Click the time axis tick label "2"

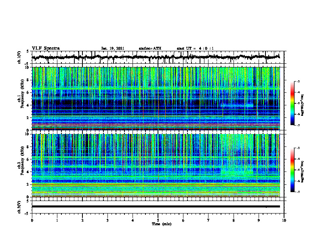[82, 220]
